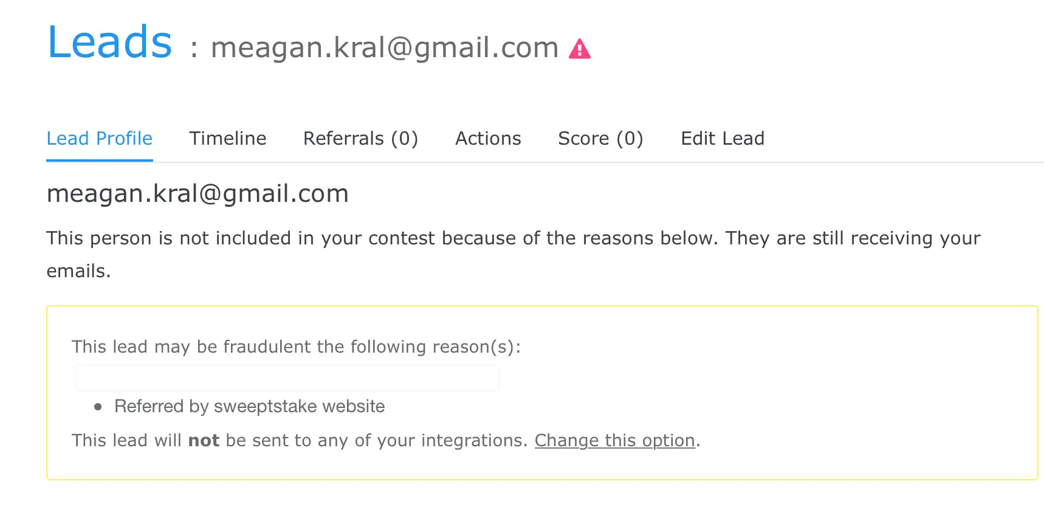Click the colon separator after the Leads heading

[194, 49]
